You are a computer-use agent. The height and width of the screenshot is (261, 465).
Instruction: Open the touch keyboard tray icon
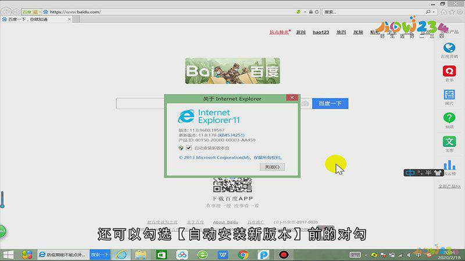(x=355, y=255)
